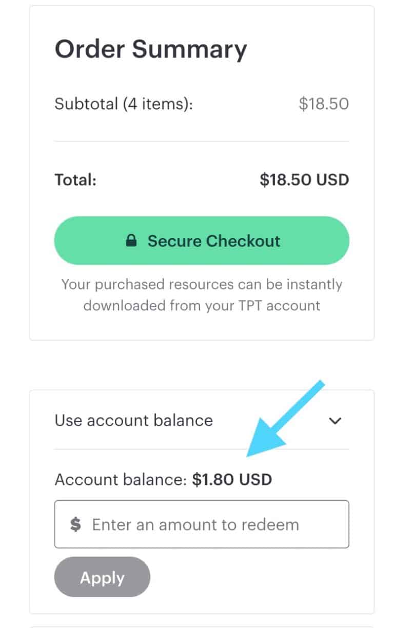Click the currency symbol next to the input
Screen dimensions: 394x628
click(74, 524)
